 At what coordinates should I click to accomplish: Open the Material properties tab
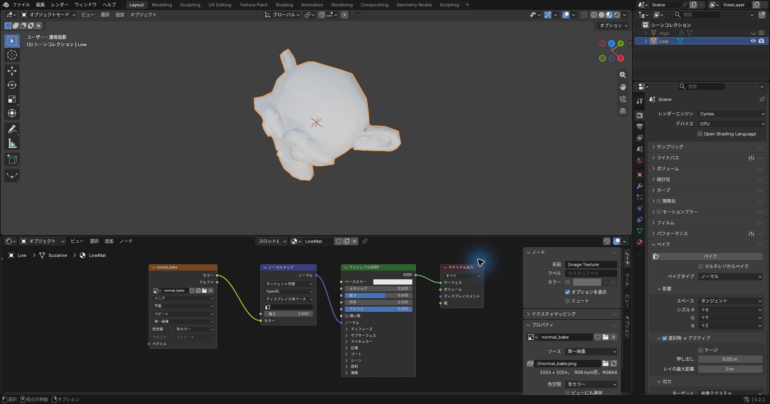(x=640, y=242)
